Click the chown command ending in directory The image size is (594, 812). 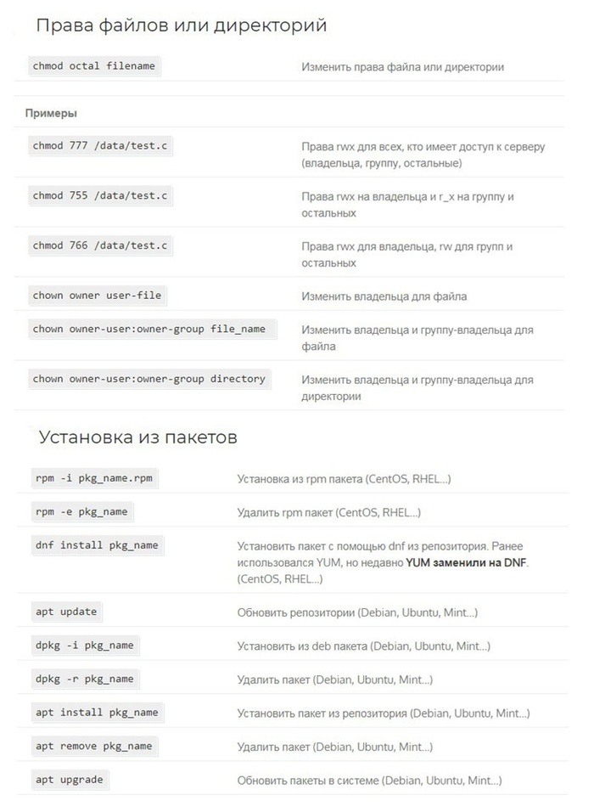point(149,379)
